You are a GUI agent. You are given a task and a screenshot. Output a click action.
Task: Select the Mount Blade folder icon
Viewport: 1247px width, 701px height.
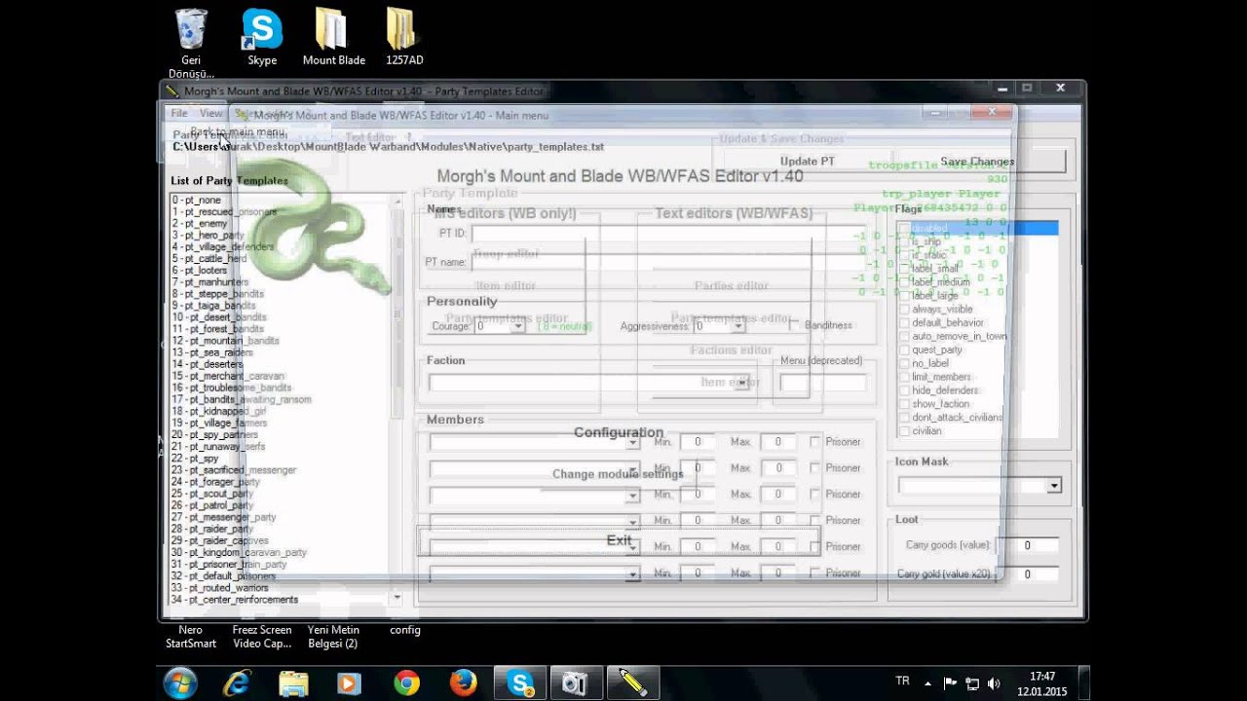[x=333, y=37]
